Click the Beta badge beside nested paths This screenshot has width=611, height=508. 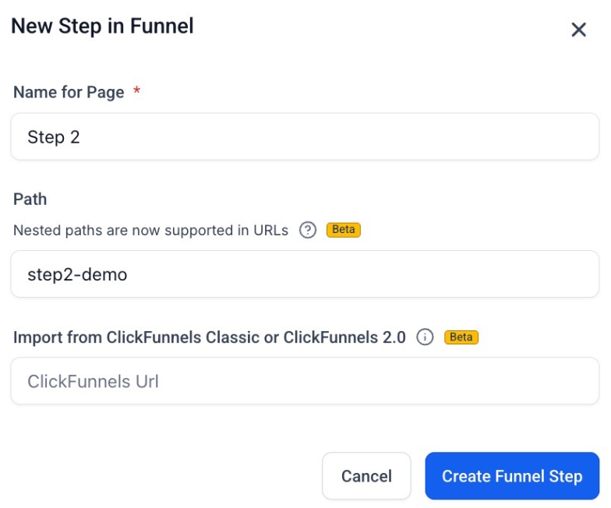coord(343,230)
